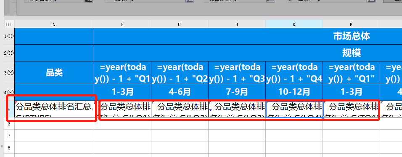Click the select-all grid corner icon
This screenshot has width=402, height=157.
click(8, 24)
